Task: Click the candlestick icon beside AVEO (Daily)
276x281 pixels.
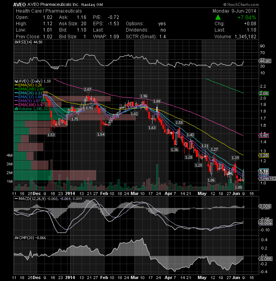Action: point(16,81)
